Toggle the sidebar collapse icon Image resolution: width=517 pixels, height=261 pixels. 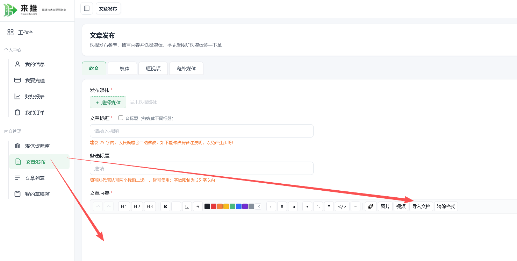pos(87,8)
